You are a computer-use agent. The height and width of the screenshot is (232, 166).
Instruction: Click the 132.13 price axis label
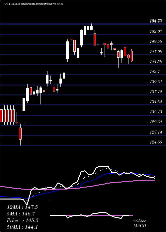pyautogui.click(x=156, y=112)
